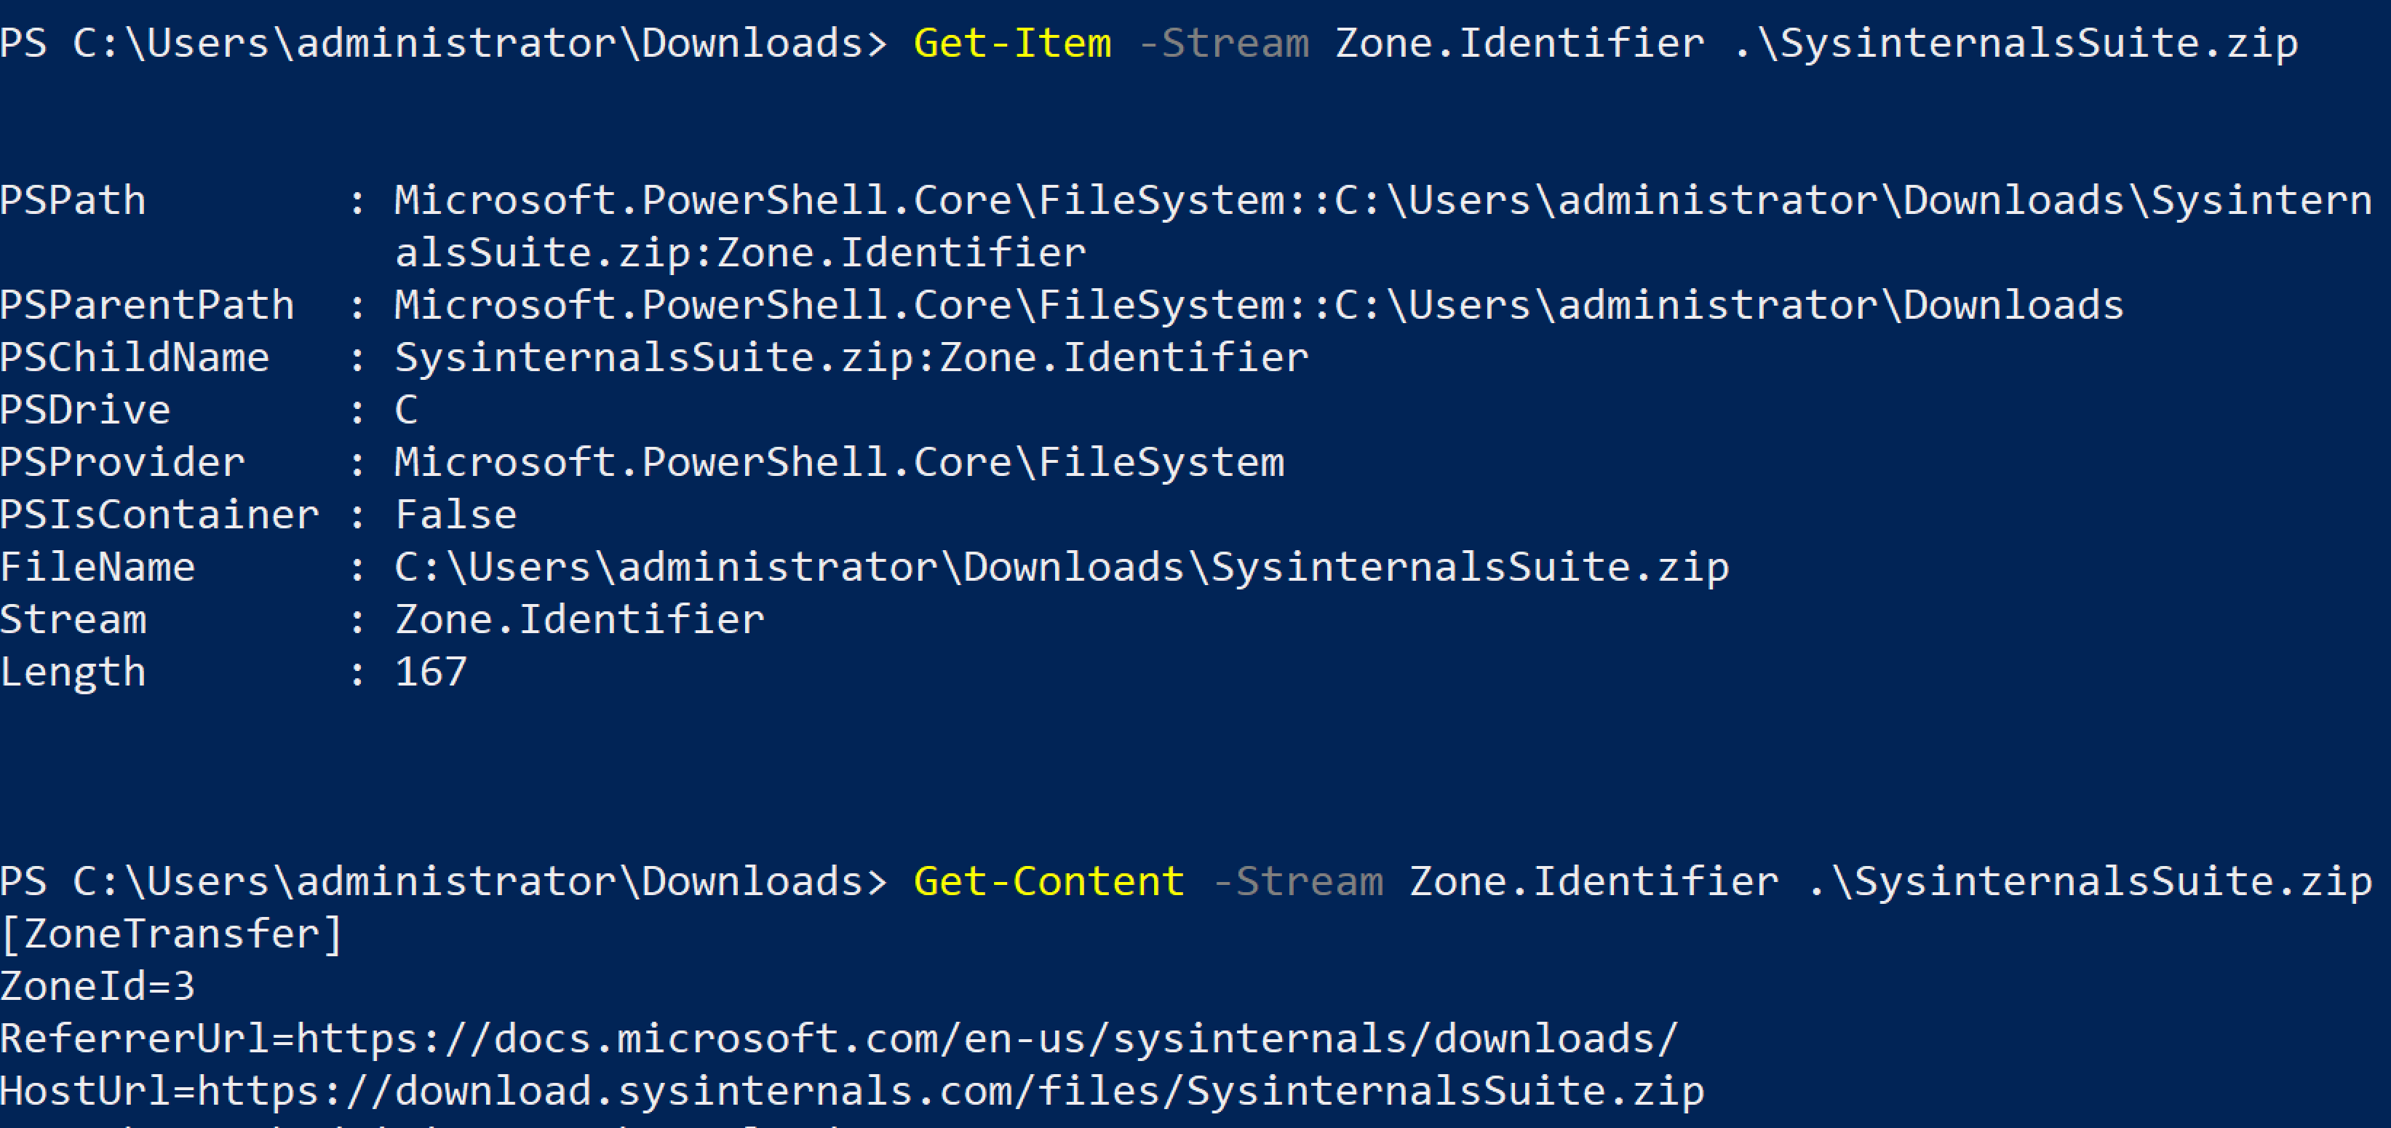Click the Get-Content command text
The height and width of the screenshot is (1128, 2391).
tap(1049, 881)
